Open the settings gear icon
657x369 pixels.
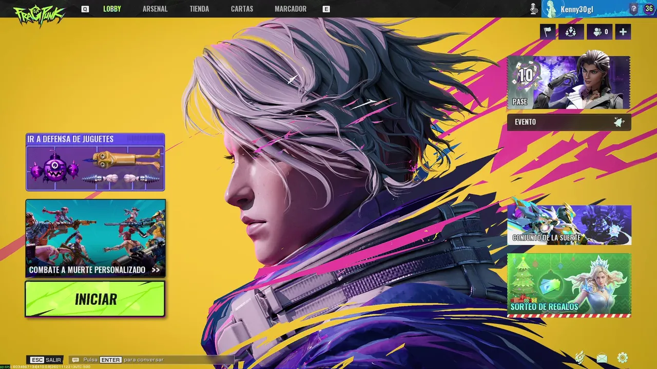pyautogui.click(x=623, y=358)
